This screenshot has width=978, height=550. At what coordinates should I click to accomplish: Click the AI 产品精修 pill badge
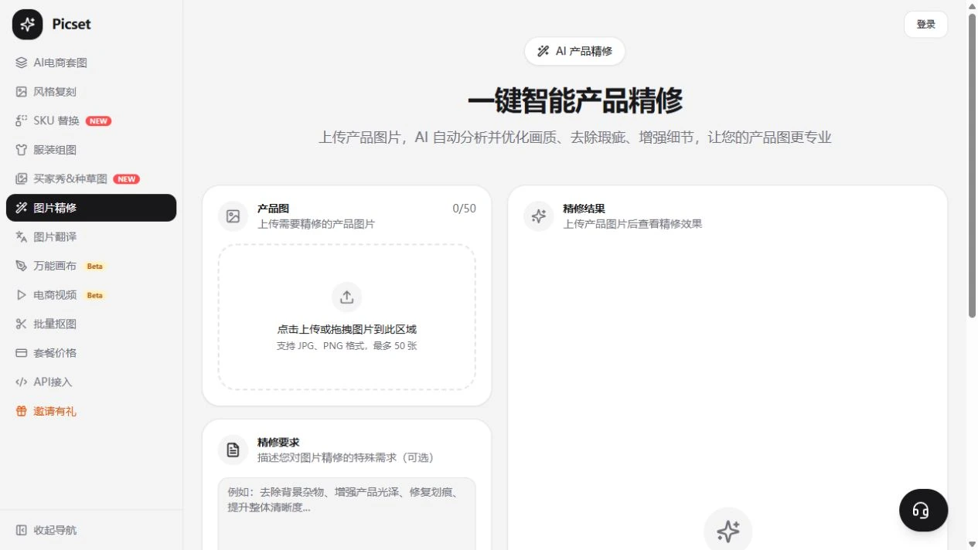(574, 51)
